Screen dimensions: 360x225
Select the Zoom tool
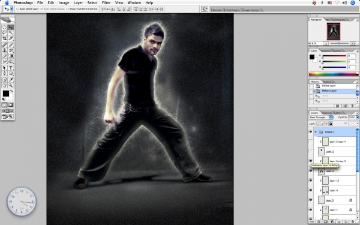pyautogui.click(x=11, y=85)
